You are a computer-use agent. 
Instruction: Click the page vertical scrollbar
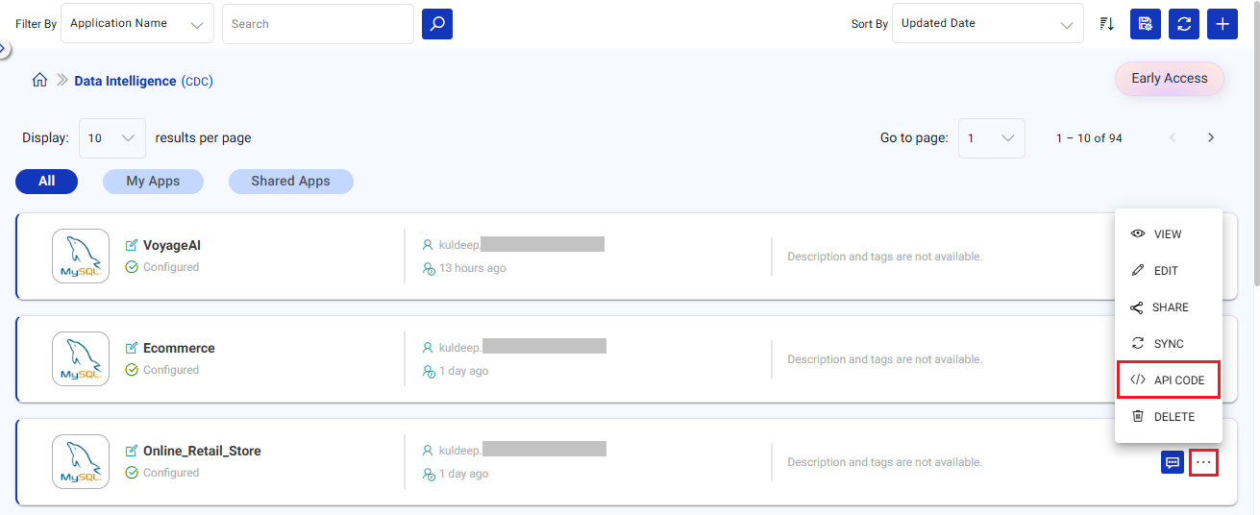point(1256,144)
